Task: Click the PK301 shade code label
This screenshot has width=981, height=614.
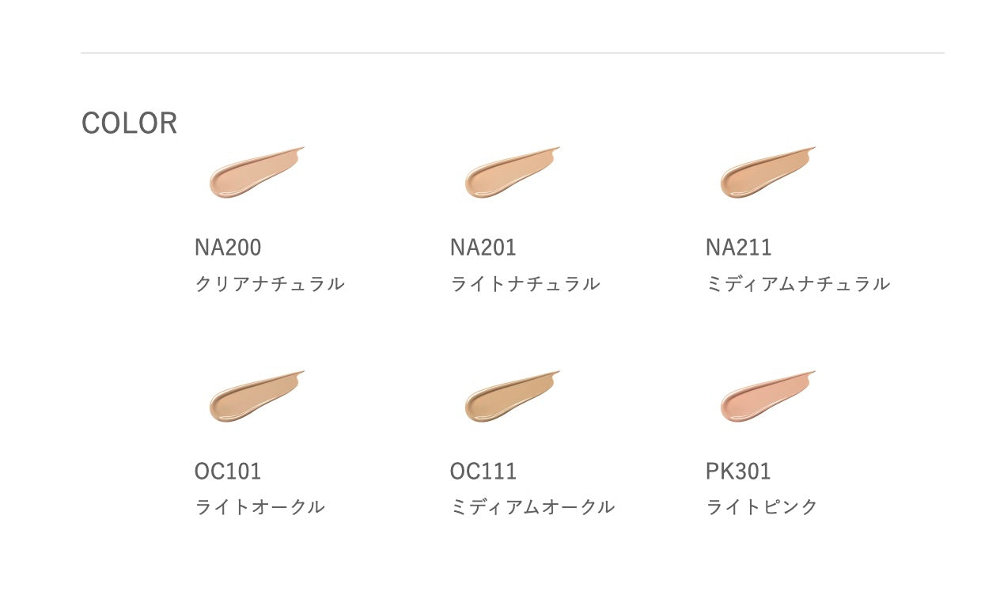Action: [x=738, y=472]
